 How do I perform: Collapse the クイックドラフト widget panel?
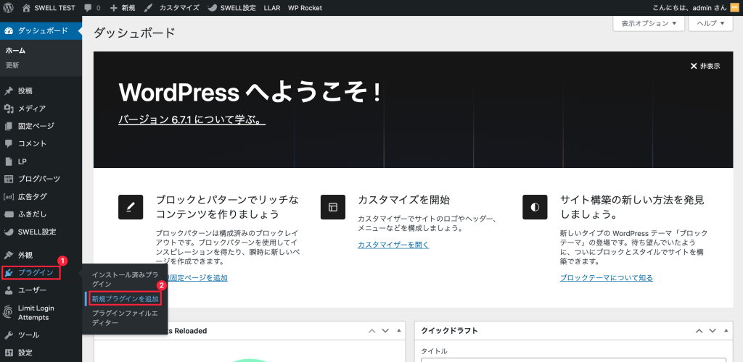726,331
